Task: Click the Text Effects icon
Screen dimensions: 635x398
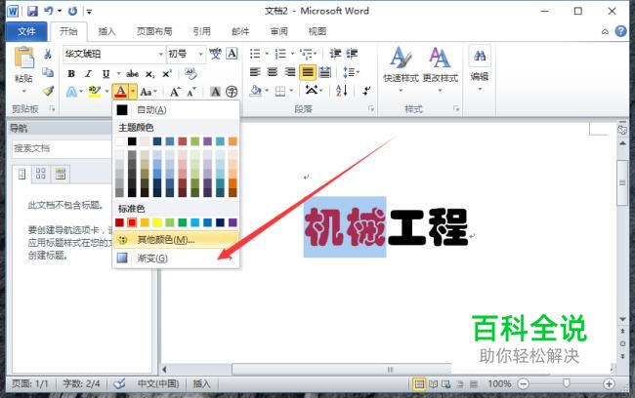Action: click(x=71, y=92)
